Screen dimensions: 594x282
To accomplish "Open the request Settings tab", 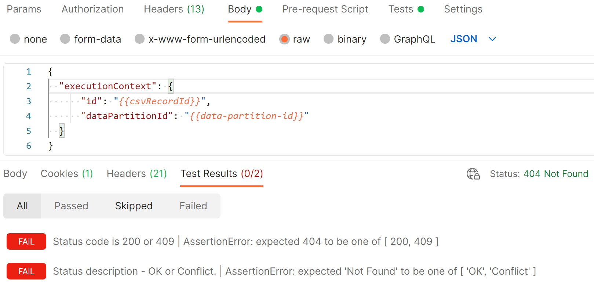I will (463, 9).
